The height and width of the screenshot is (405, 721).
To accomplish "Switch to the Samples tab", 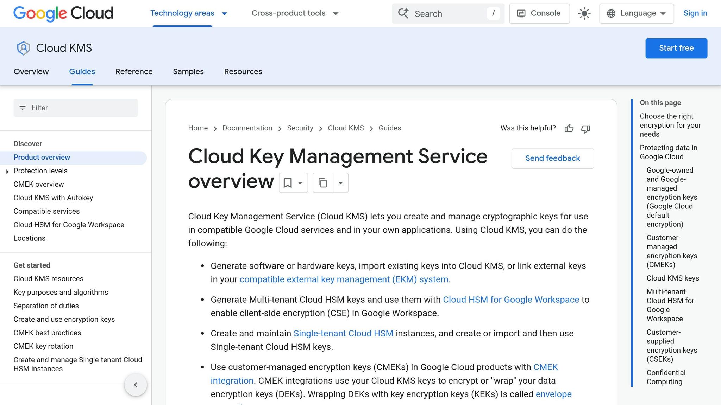I will point(188,72).
